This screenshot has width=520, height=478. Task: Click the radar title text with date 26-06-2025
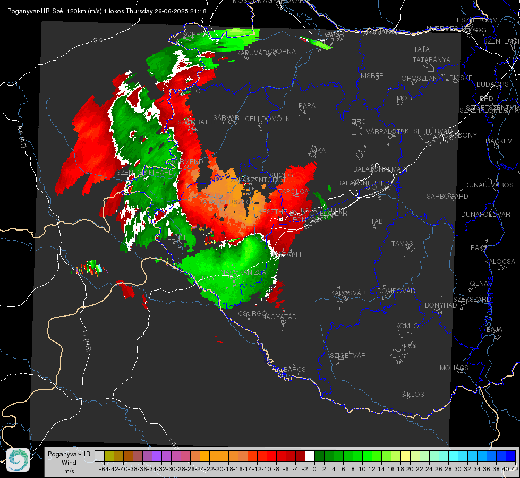[x=107, y=11]
